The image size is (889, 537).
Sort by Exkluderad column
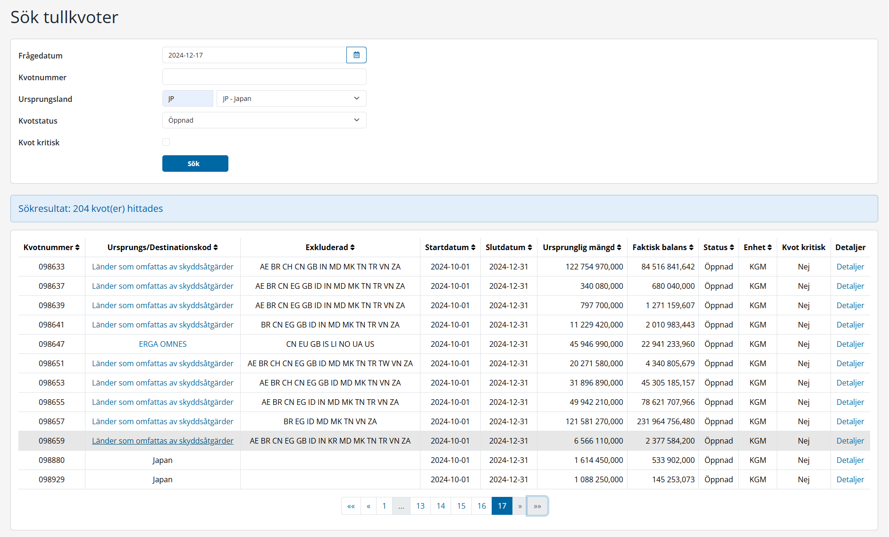coord(330,247)
